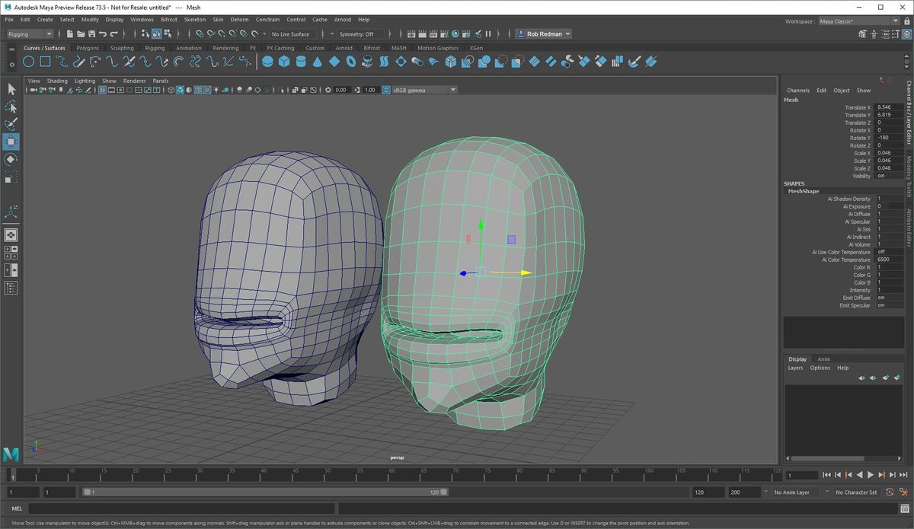Switch to the Polygons shelf tab

tap(88, 47)
